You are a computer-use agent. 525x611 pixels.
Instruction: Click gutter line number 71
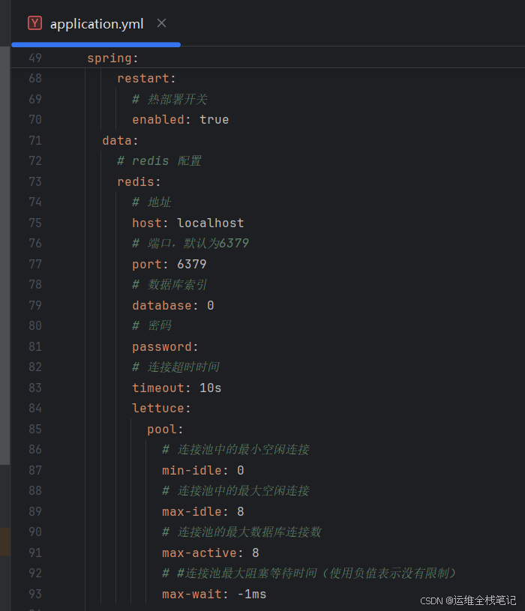35,140
